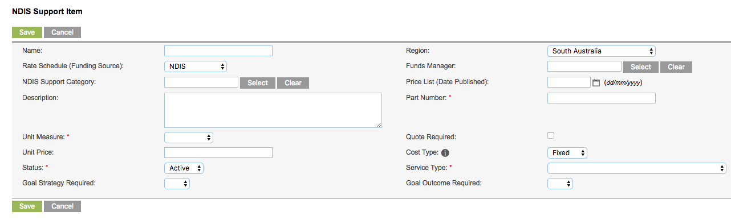Image resolution: width=731 pixels, height=220 pixels.
Task: Open the Goal Outcome Required dropdown
Action: 560,184
